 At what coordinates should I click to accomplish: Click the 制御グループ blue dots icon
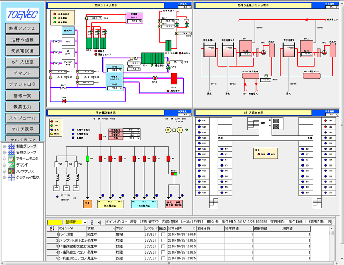tap(11, 146)
